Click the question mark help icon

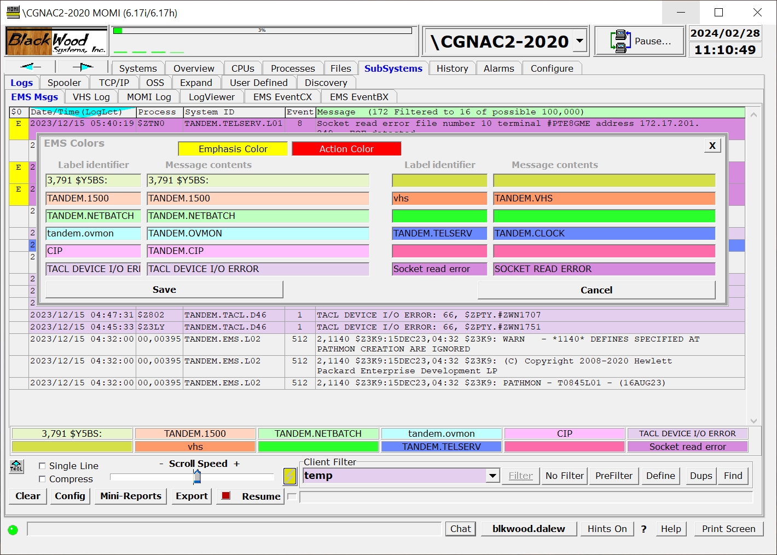point(643,529)
